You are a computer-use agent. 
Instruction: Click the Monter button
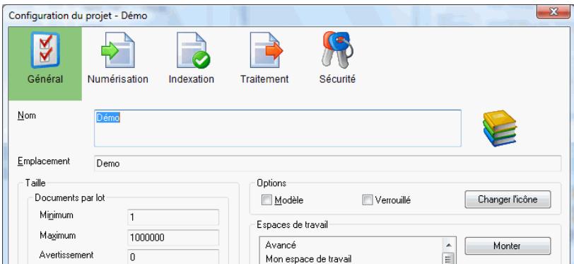(508, 246)
